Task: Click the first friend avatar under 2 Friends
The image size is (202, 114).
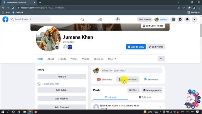Action: click(x=65, y=47)
